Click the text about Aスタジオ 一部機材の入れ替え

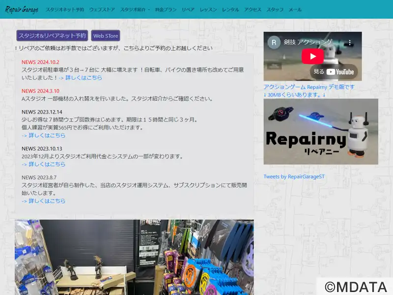click(117, 99)
